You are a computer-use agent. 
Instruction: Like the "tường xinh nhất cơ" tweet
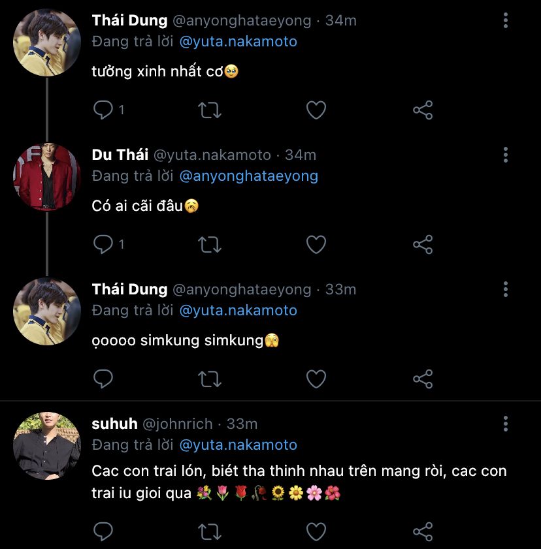[316, 110]
